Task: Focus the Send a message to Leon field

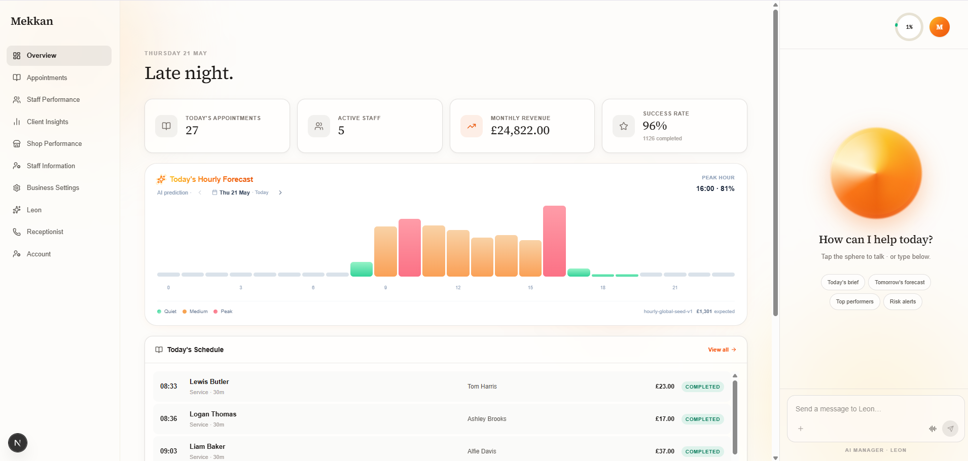Action: (876, 409)
